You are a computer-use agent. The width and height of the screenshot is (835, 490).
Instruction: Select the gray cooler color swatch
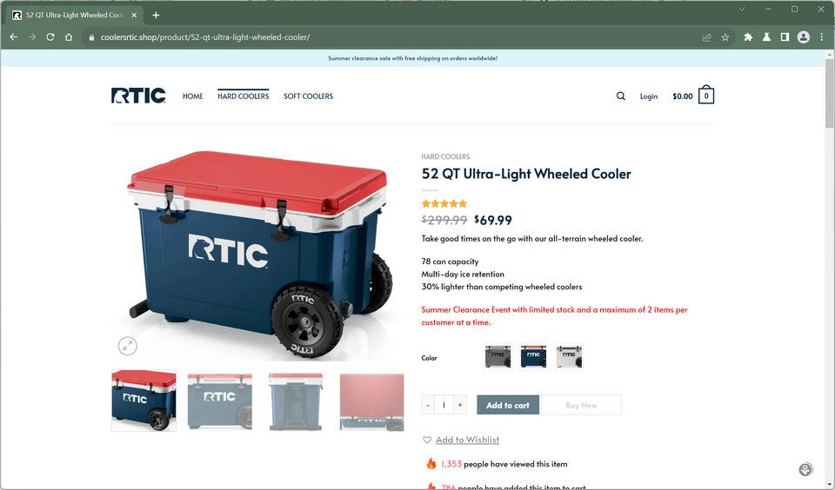click(498, 356)
